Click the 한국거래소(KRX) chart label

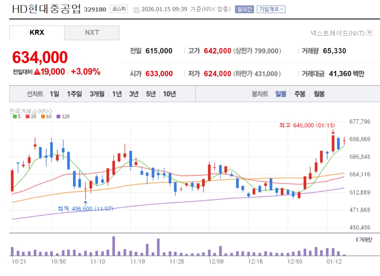click(x=31, y=111)
